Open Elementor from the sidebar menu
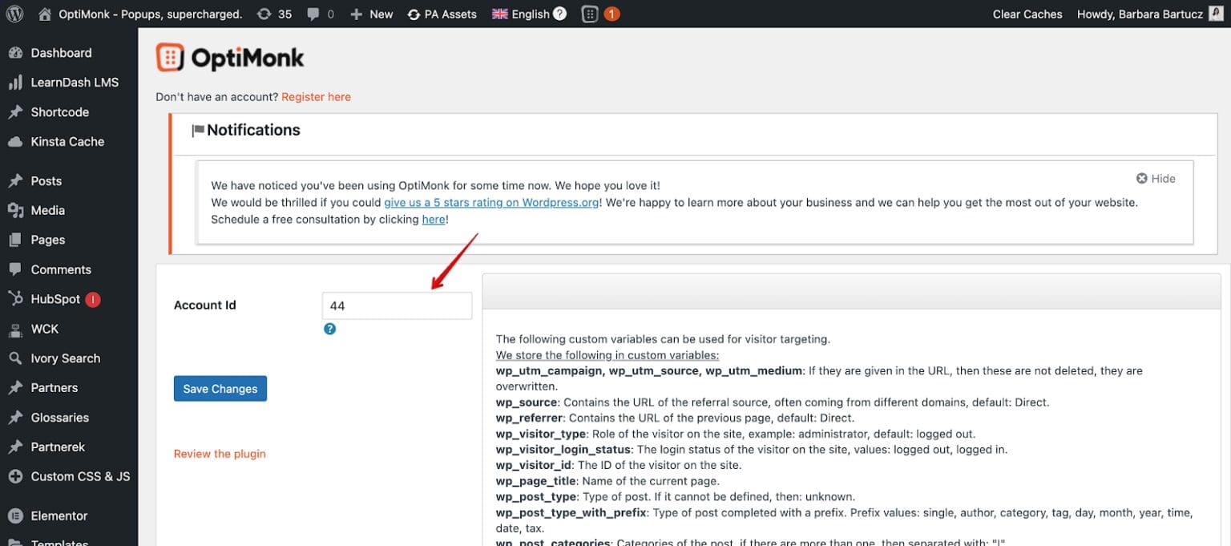Screen dimensions: 1231x546 tap(59, 516)
